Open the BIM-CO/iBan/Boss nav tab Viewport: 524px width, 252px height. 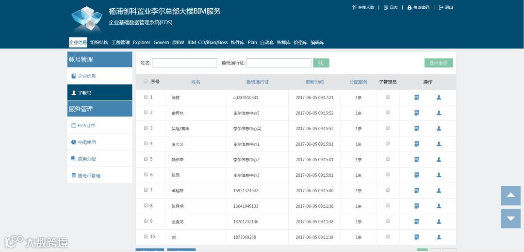[x=208, y=42]
